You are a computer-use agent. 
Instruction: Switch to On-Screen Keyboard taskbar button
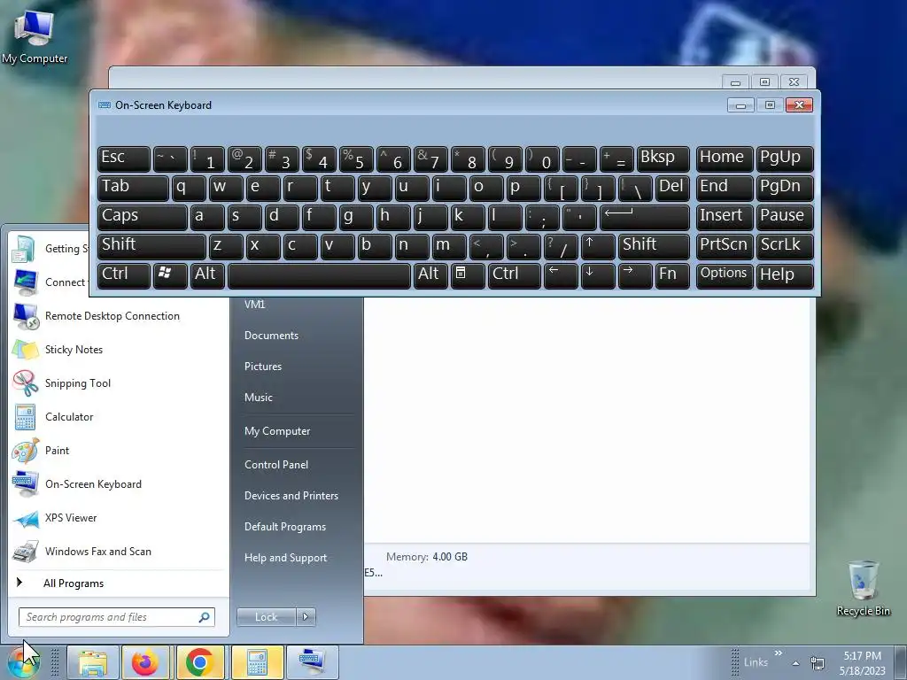(313, 662)
